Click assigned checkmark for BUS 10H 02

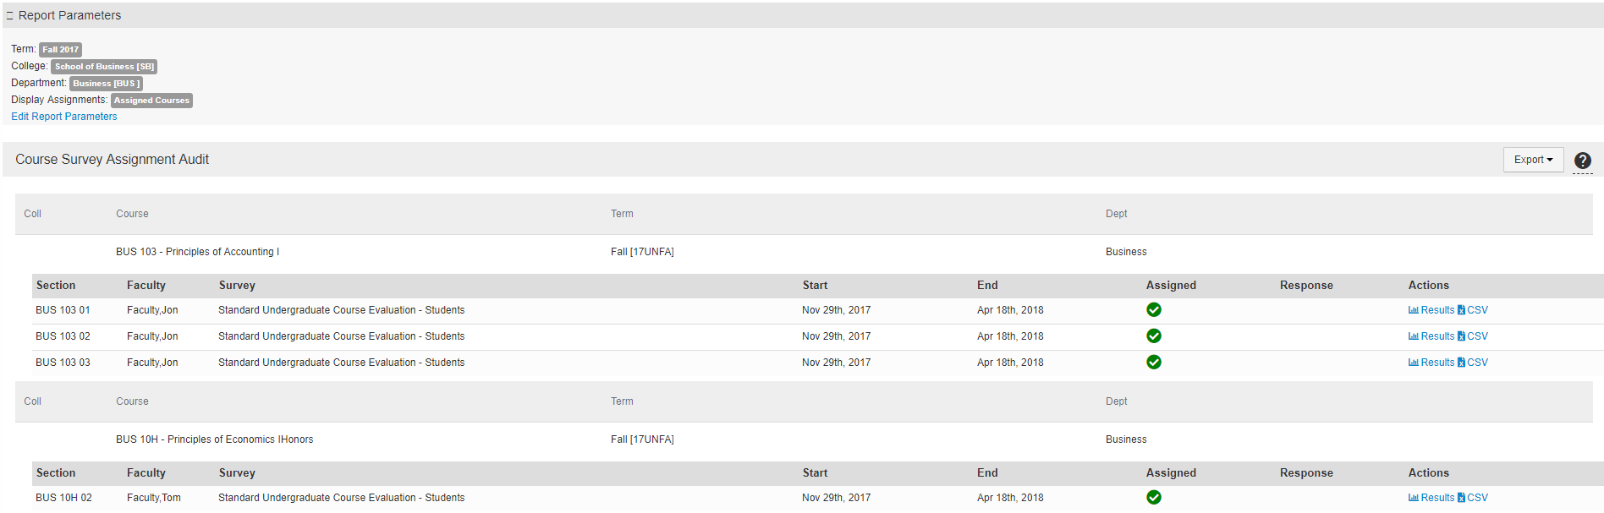coord(1154,498)
